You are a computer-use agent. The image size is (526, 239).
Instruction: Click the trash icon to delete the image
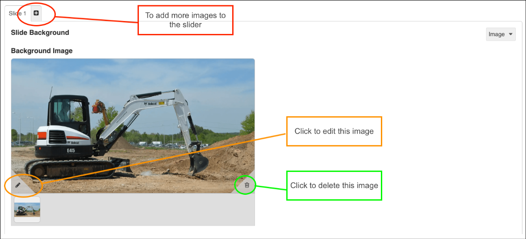point(246,185)
